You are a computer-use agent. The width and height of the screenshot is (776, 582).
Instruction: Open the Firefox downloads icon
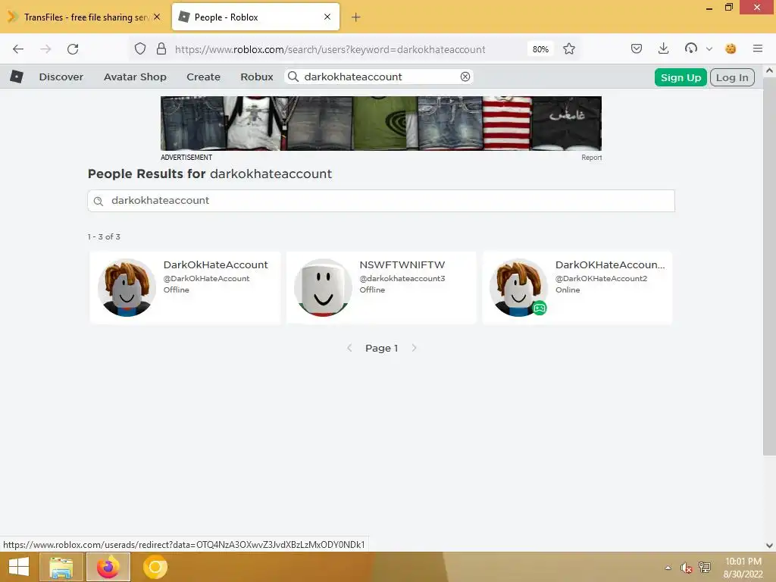click(664, 48)
